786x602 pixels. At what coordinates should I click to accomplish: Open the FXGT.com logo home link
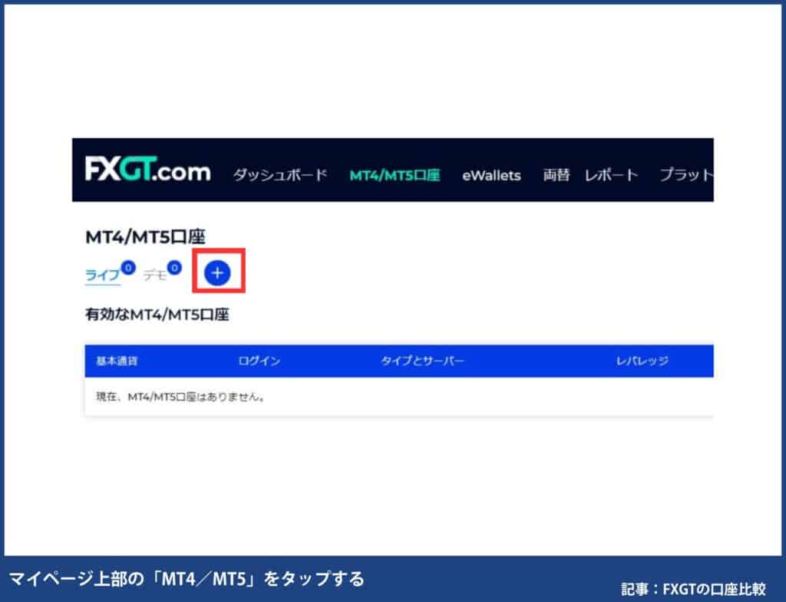coord(148,169)
